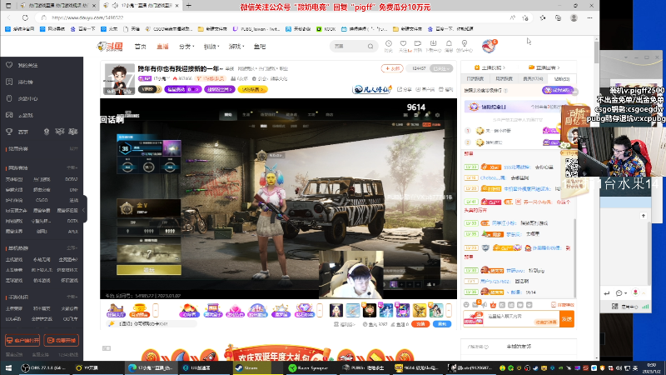Click the blue 背包 button below gifts
666x375 pixels.
click(x=442, y=324)
